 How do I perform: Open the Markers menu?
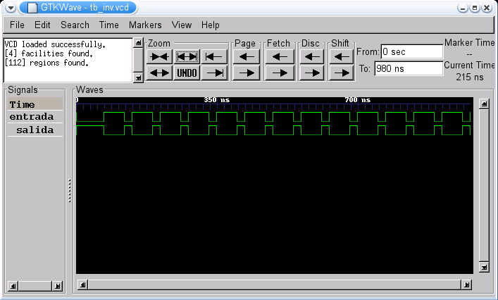click(145, 25)
